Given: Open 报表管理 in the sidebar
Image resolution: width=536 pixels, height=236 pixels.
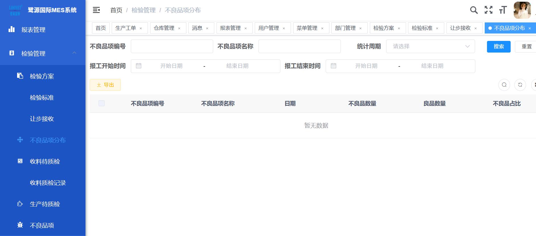Looking at the screenshot, I should [33, 30].
